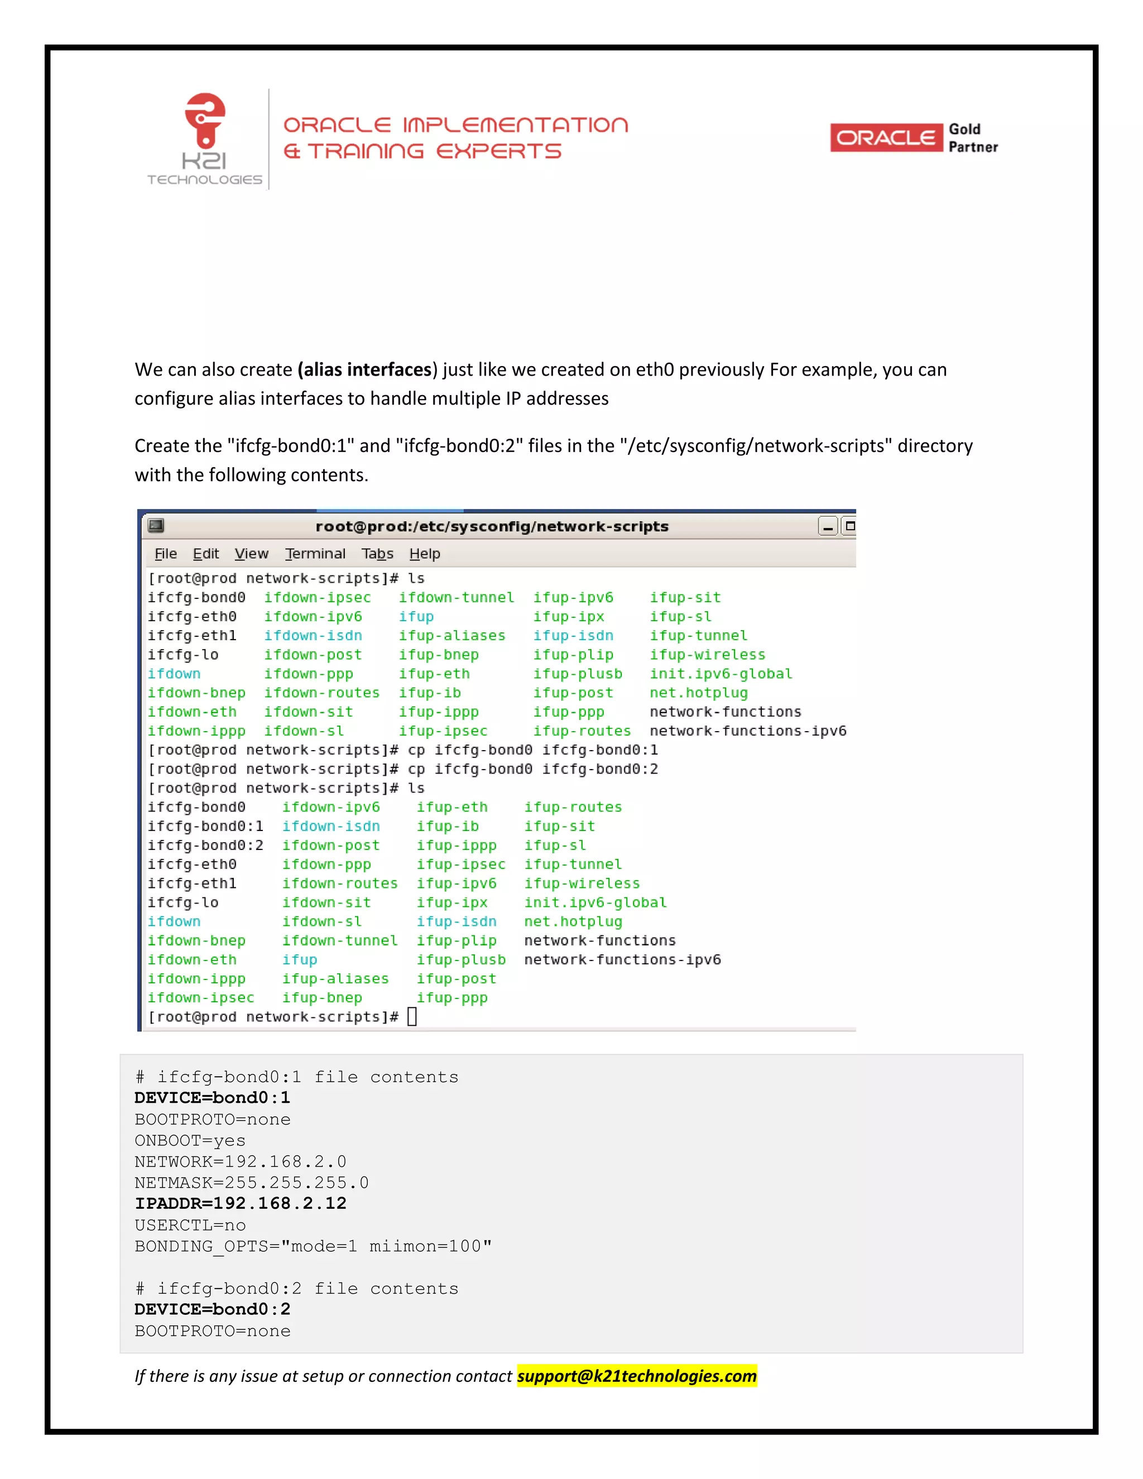Open the Help menu in terminal
This screenshot has height=1479, width=1143.
[425, 554]
